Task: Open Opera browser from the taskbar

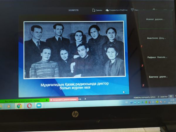Action: point(29,106)
